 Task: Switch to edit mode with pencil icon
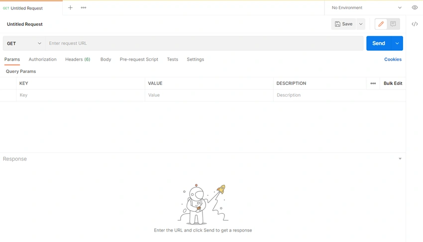pyautogui.click(x=381, y=24)
